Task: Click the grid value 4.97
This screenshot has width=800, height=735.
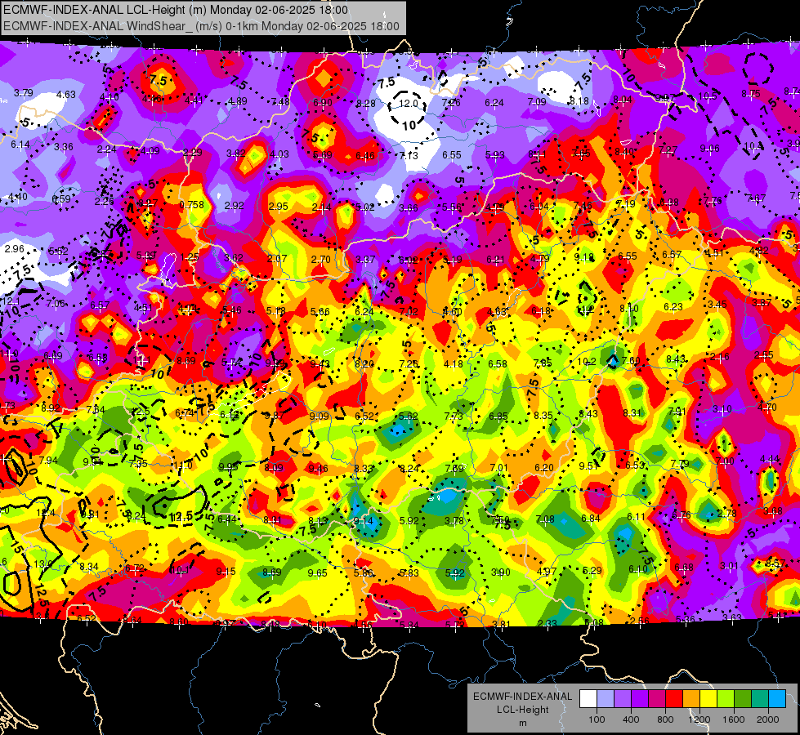Action: coord(547,572)
